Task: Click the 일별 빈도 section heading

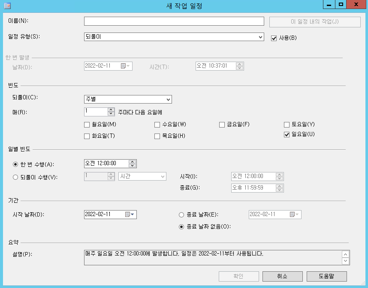Action: [19, 149]
